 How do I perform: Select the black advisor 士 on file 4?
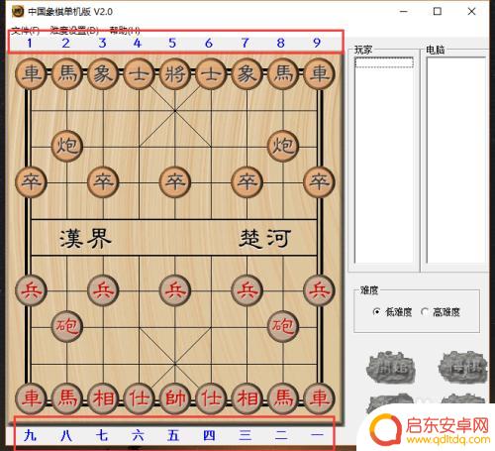coord(139,73)
